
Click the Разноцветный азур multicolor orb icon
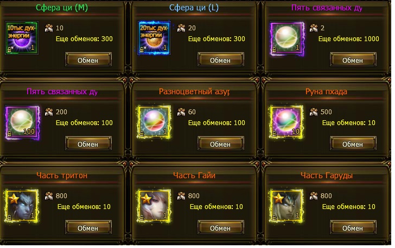click(x=154, y=122)
